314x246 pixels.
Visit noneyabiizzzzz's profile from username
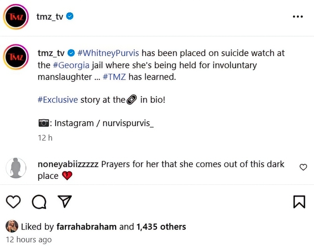68,164
